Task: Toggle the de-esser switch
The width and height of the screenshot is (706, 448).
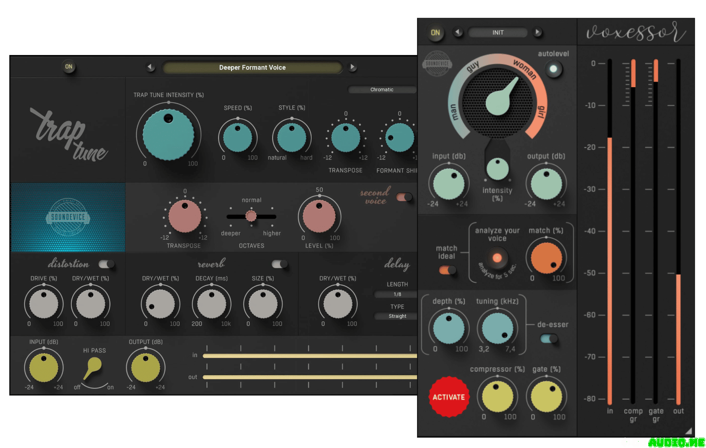Action: [549, 338]
